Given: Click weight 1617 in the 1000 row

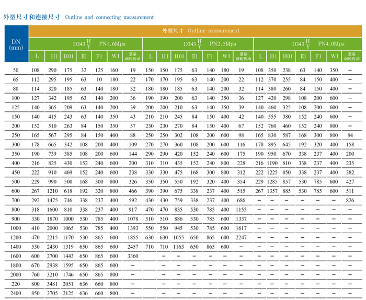Looking at the screenshot, I should 241,228.
